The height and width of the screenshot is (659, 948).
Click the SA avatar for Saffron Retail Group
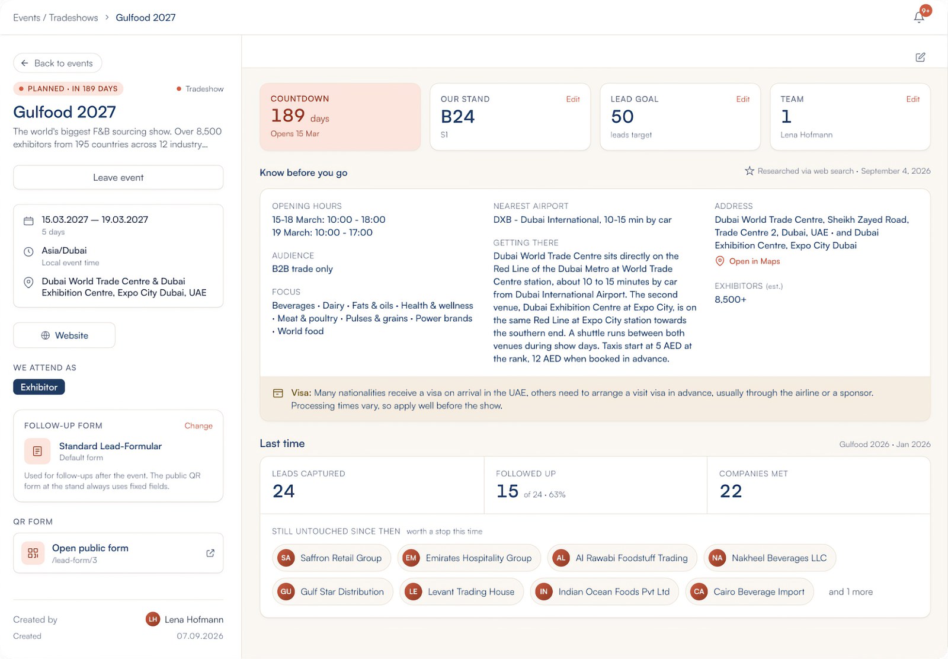286,558
